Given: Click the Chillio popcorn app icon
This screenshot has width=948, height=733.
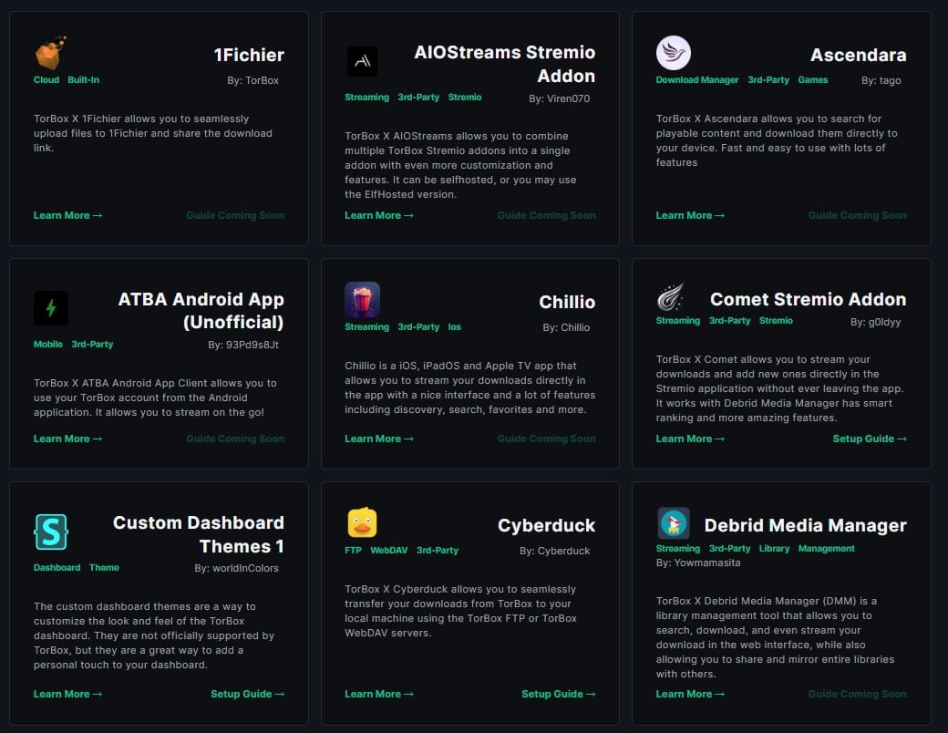Looking at the screenshot, I should click(362, 300).
